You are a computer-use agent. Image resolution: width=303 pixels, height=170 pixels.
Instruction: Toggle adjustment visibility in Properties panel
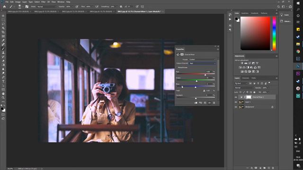tap(209, 103)
